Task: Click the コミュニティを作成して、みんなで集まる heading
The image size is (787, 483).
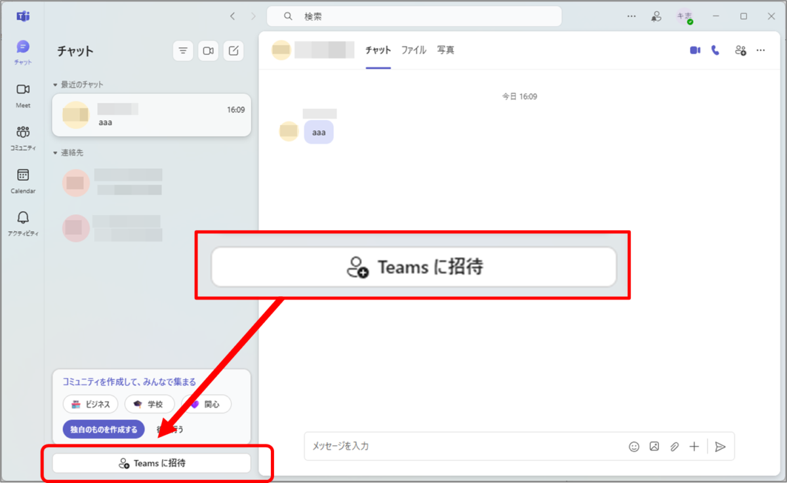Action: [x=129, y=381]
